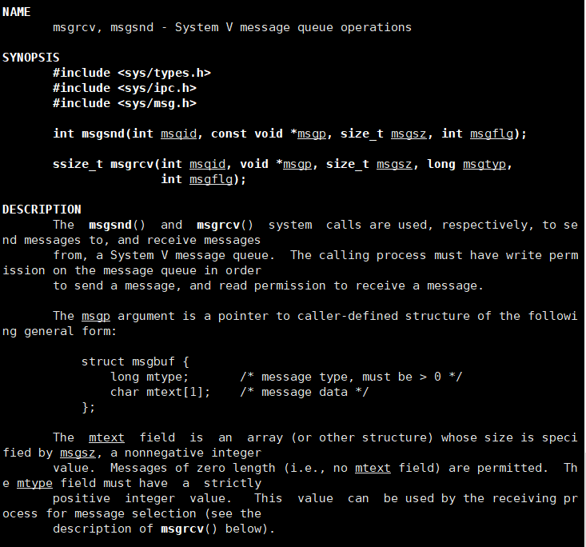Viewport: 586px width, 547px height.
Task: Click the SYNOPSIS section heading
Action: (x=31, y=58)
